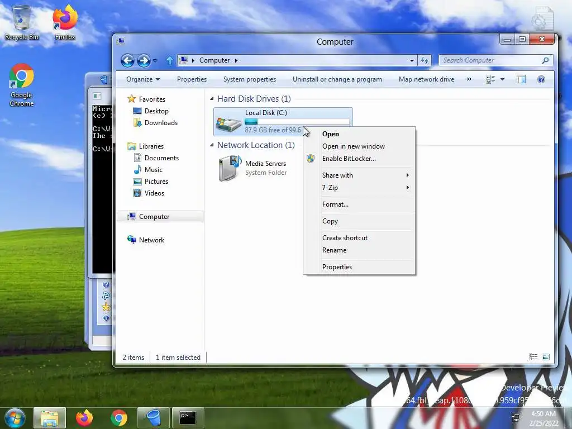Click Properties in the command bar
Viewport: 572px width, 429px height.
point(192,79)
